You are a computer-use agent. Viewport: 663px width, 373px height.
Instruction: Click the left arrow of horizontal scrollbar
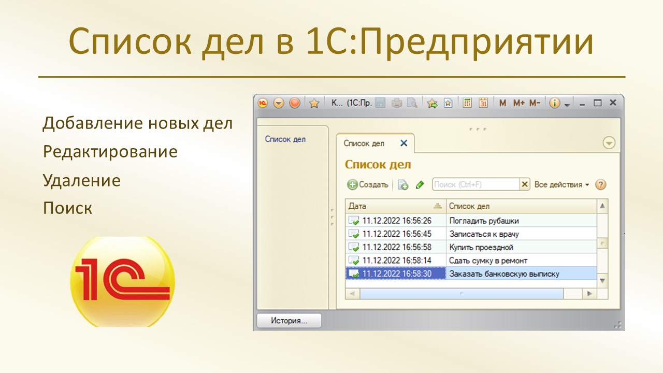pyautogui.click(x=352, y=294)
